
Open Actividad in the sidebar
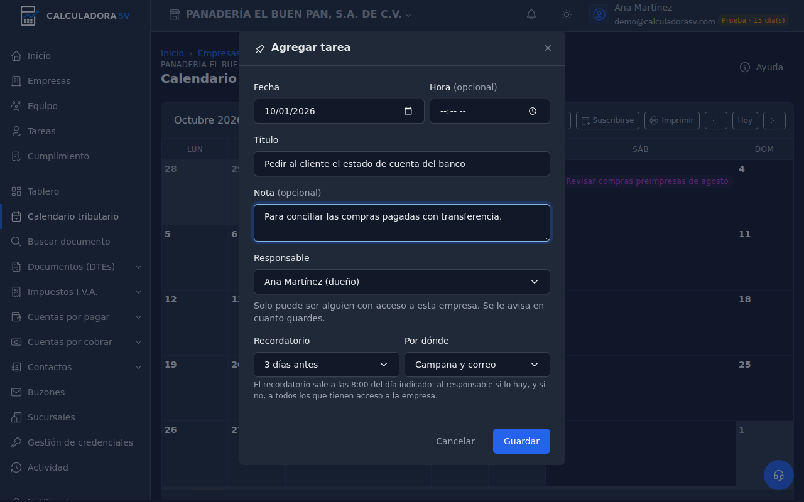pos(75,467)
